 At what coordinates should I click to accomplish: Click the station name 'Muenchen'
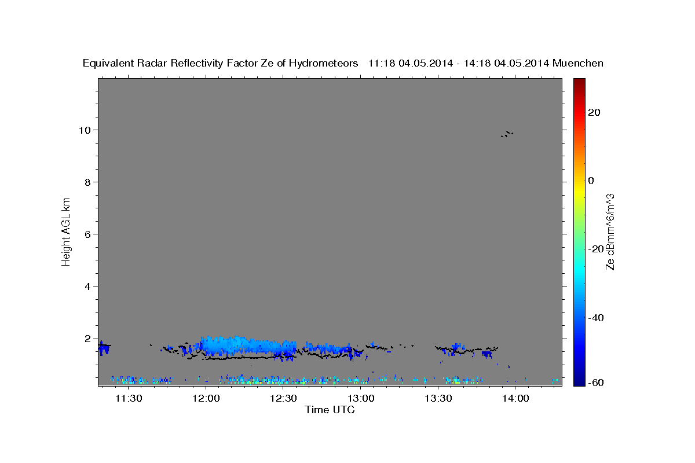point(578,64)
